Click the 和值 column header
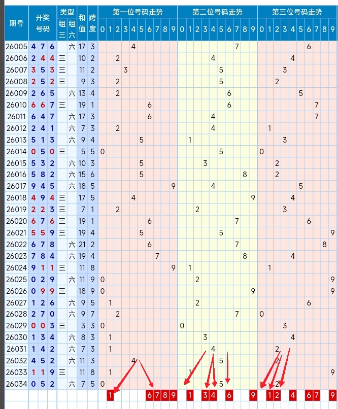The height and width of the screenshot is (409, 338). pos(82,23)
